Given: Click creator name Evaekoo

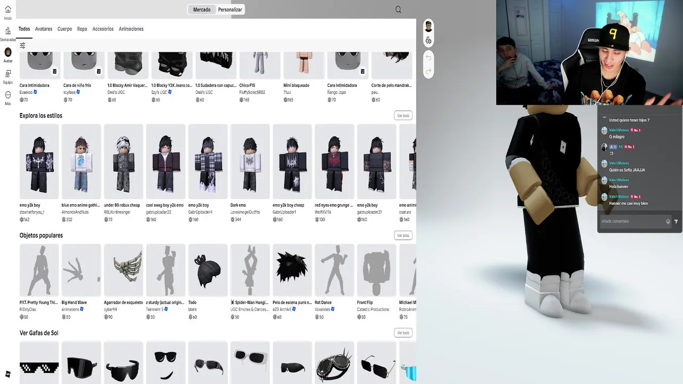Looking at the screenshot, I should [26, 92].
